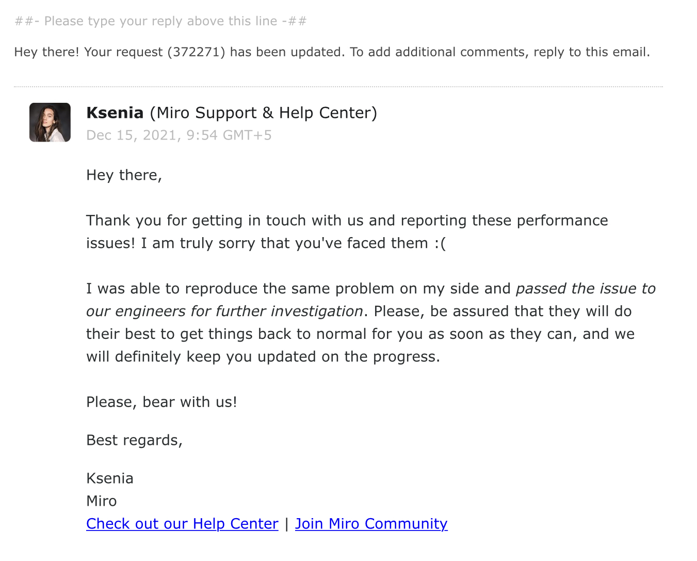
Task: Click the 'Best regards,' closing line
Action: click(135, 440)
